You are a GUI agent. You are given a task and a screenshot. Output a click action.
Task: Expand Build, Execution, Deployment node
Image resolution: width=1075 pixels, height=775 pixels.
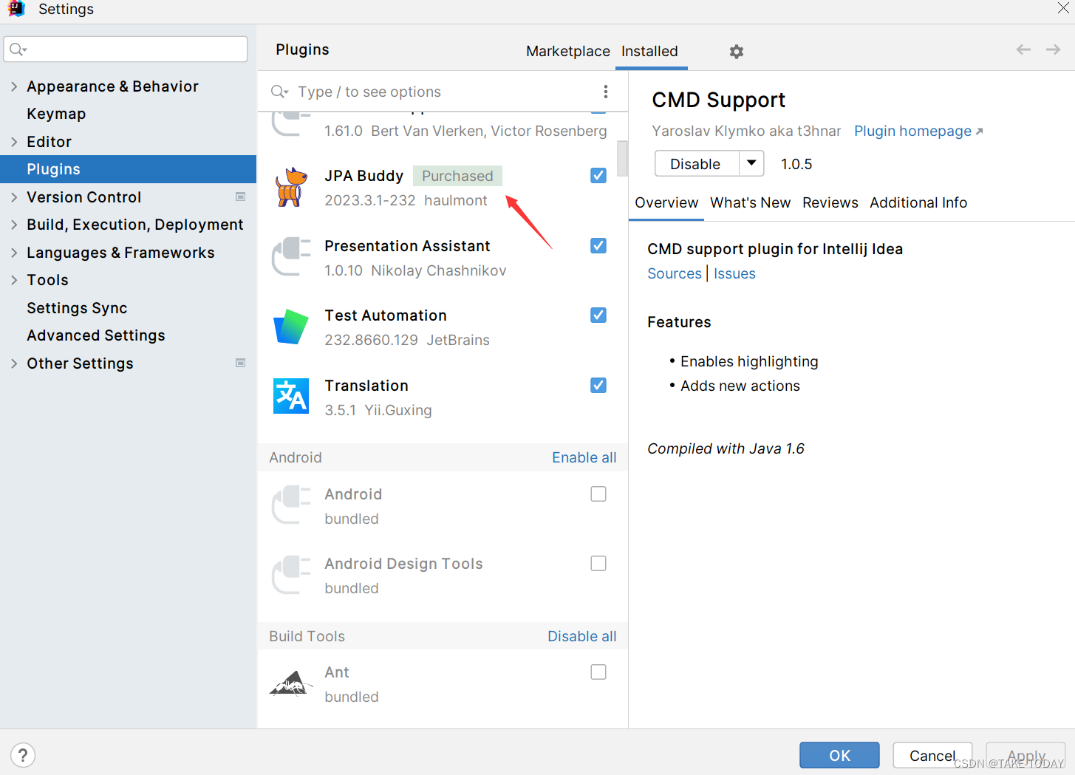point(14,225)
